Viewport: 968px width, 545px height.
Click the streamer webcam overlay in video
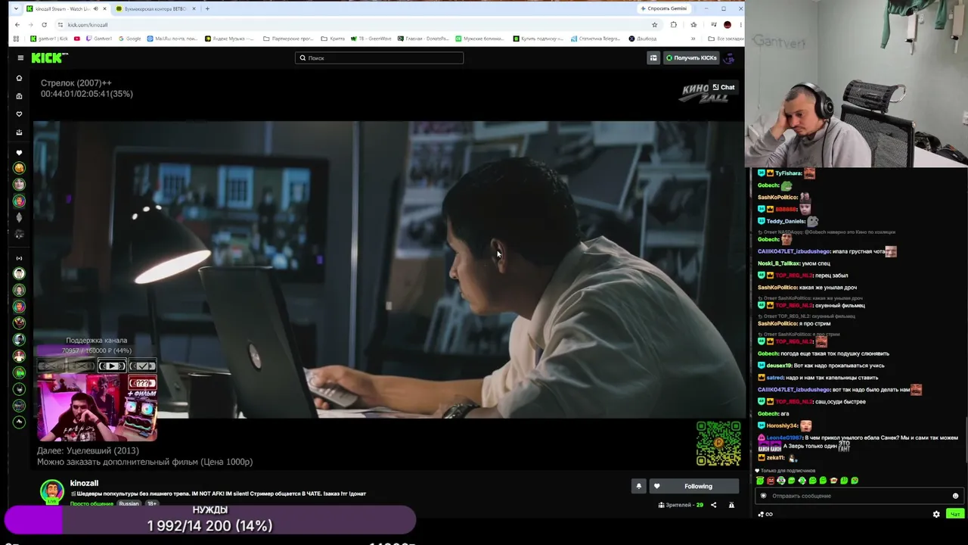click(x=98, y=406)
